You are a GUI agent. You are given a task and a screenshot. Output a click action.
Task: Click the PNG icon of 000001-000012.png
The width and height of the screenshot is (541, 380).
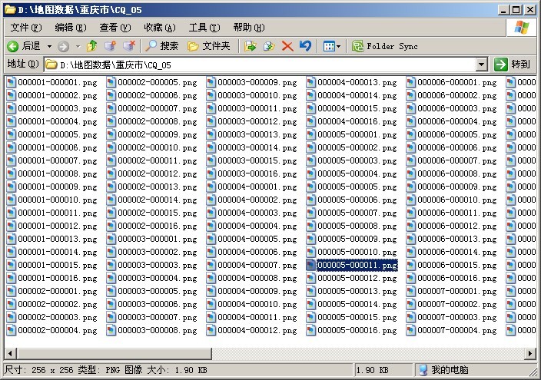pyautogui.click(x=12, y=226)
